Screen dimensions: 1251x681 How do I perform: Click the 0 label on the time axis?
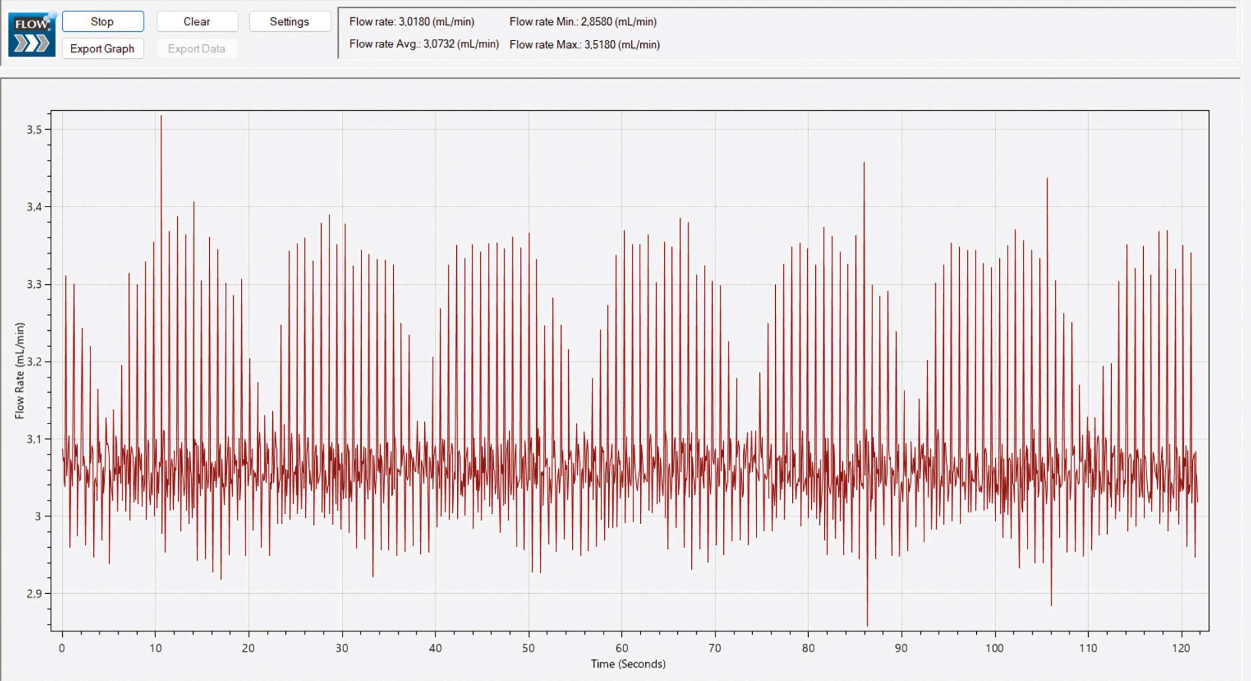(x=62, y=648)
